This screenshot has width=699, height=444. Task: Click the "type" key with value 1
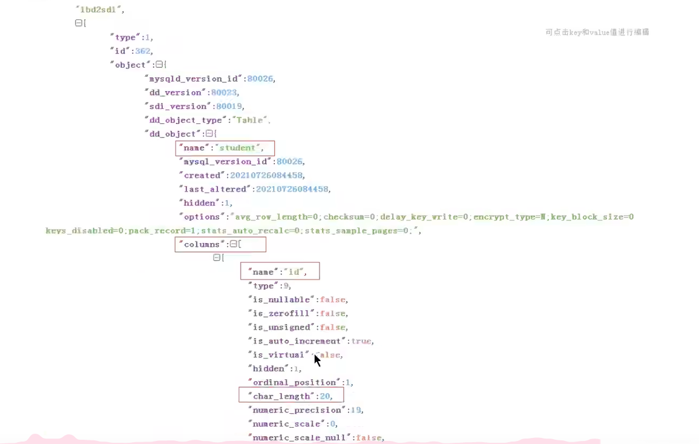(x=125, y=38)
